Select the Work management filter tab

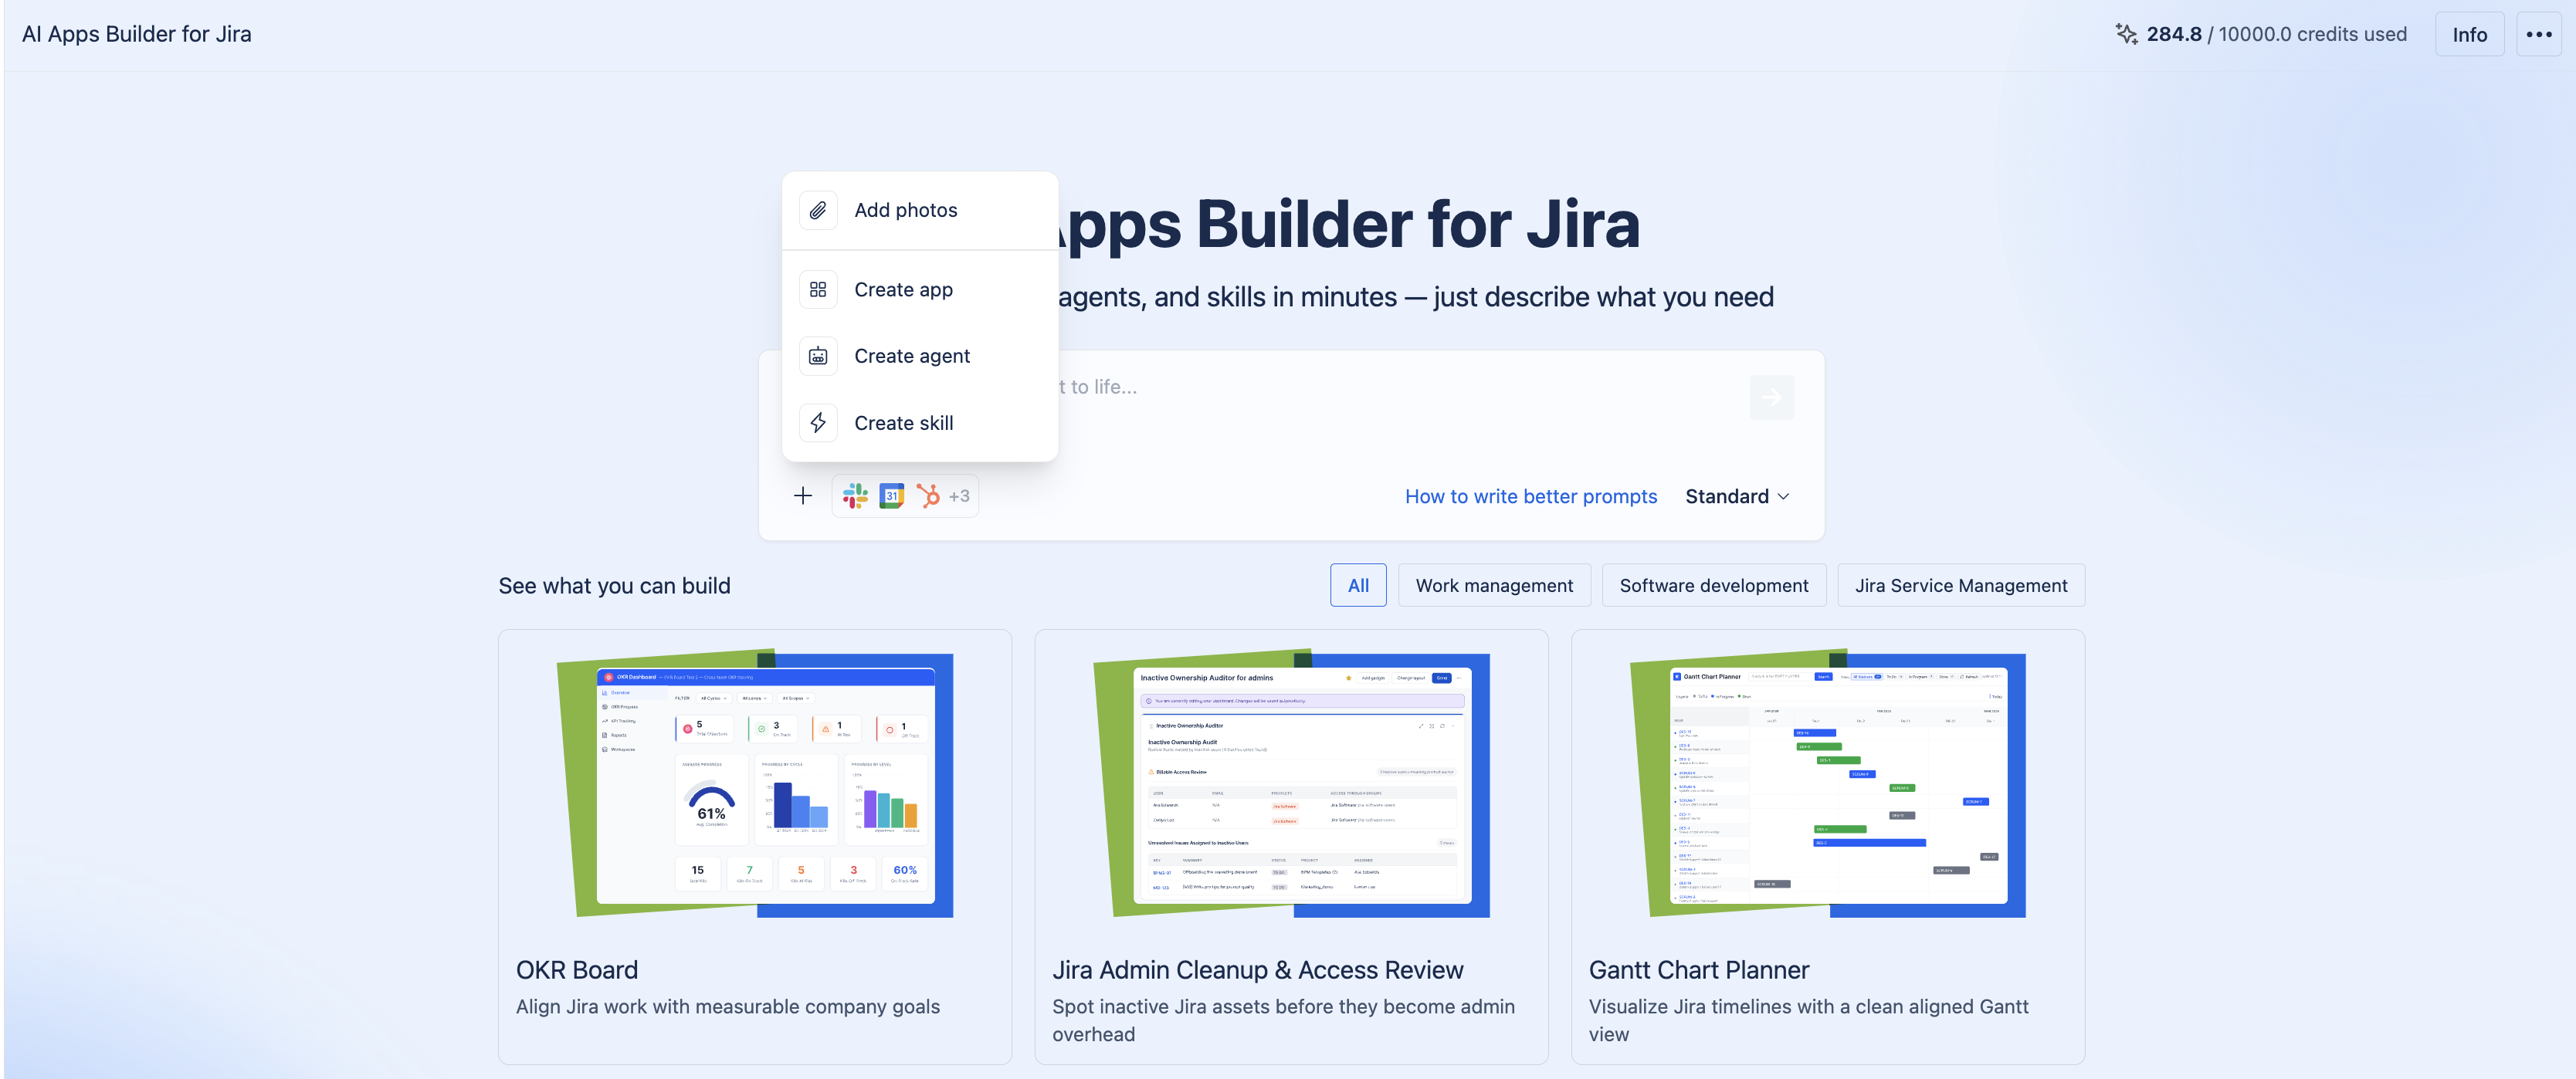pos(1494,586)
